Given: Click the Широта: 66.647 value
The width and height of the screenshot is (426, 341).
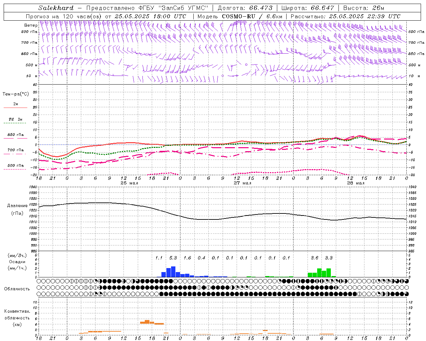Looking at the screenshot, I should tap(308, 8).
